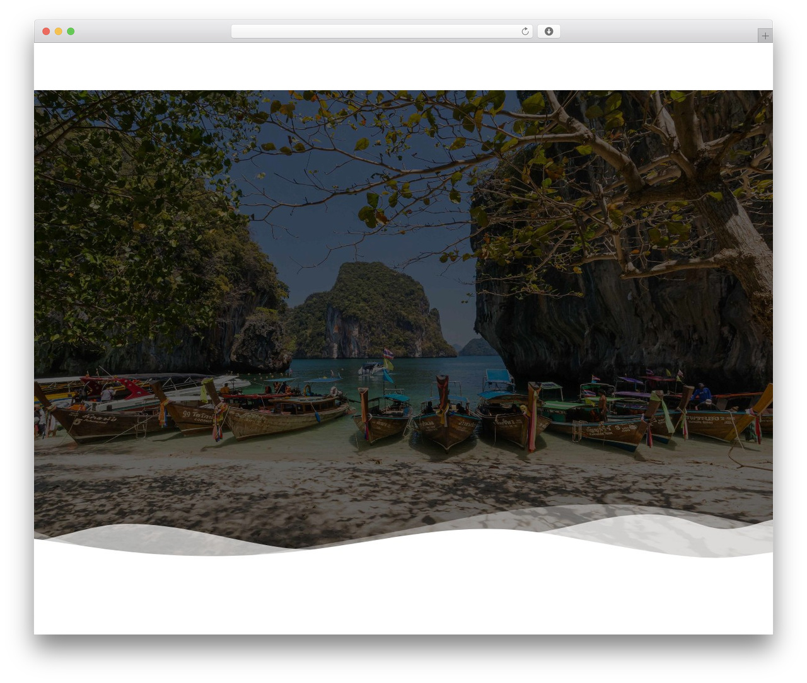Viewport: 807px width, 683px height.
Task: Close the window with the red button
Action: click(46, 32)
